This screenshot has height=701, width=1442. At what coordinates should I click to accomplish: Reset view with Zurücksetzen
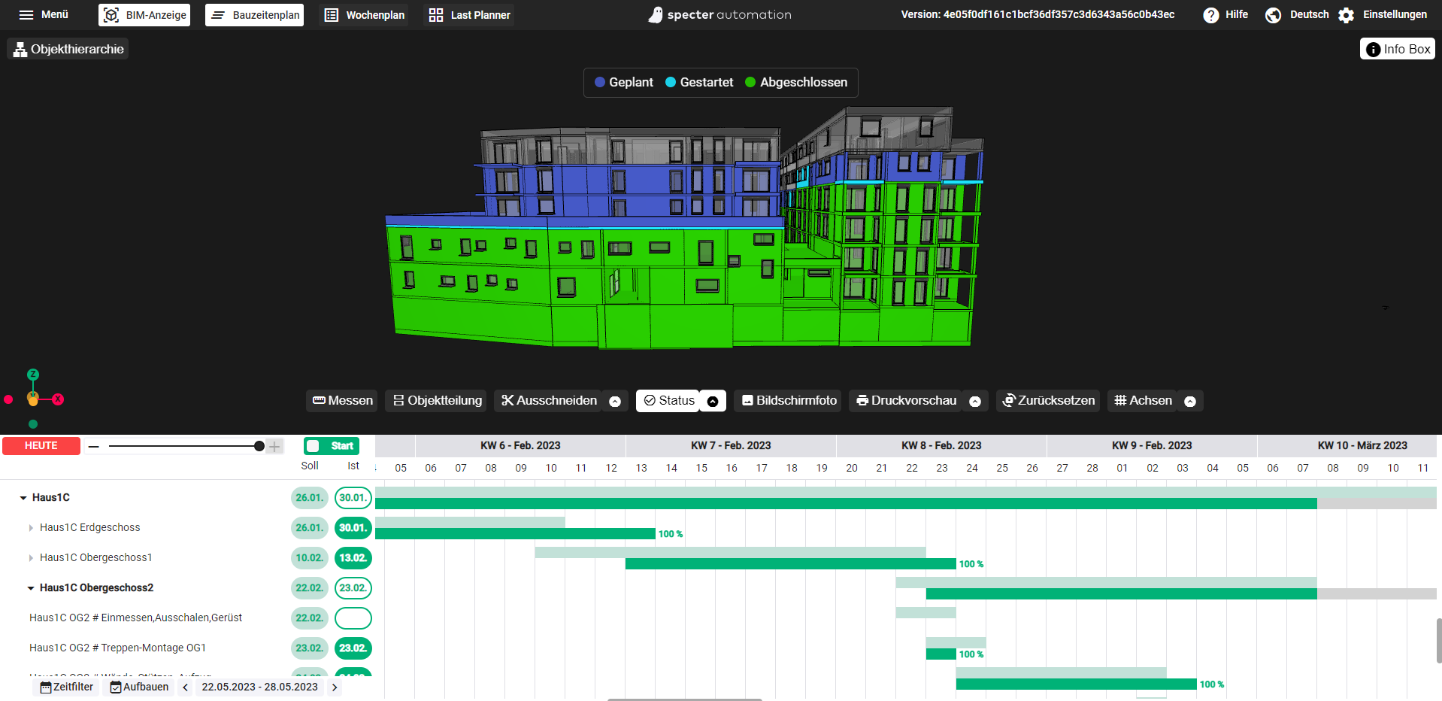(x=1047, y=401)
